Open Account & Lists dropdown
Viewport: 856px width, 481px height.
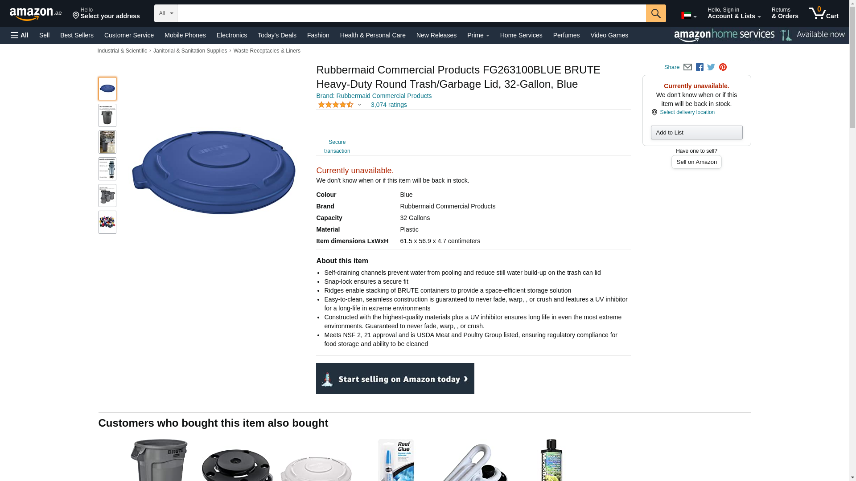point(734,13)
